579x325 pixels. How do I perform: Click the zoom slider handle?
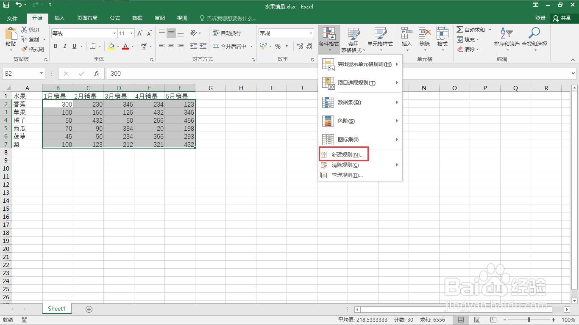[x=529, y=320]
